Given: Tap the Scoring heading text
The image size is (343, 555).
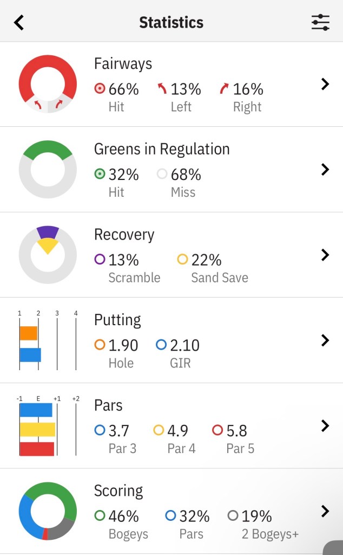Looking at the screenshot, I should (118, 491).
